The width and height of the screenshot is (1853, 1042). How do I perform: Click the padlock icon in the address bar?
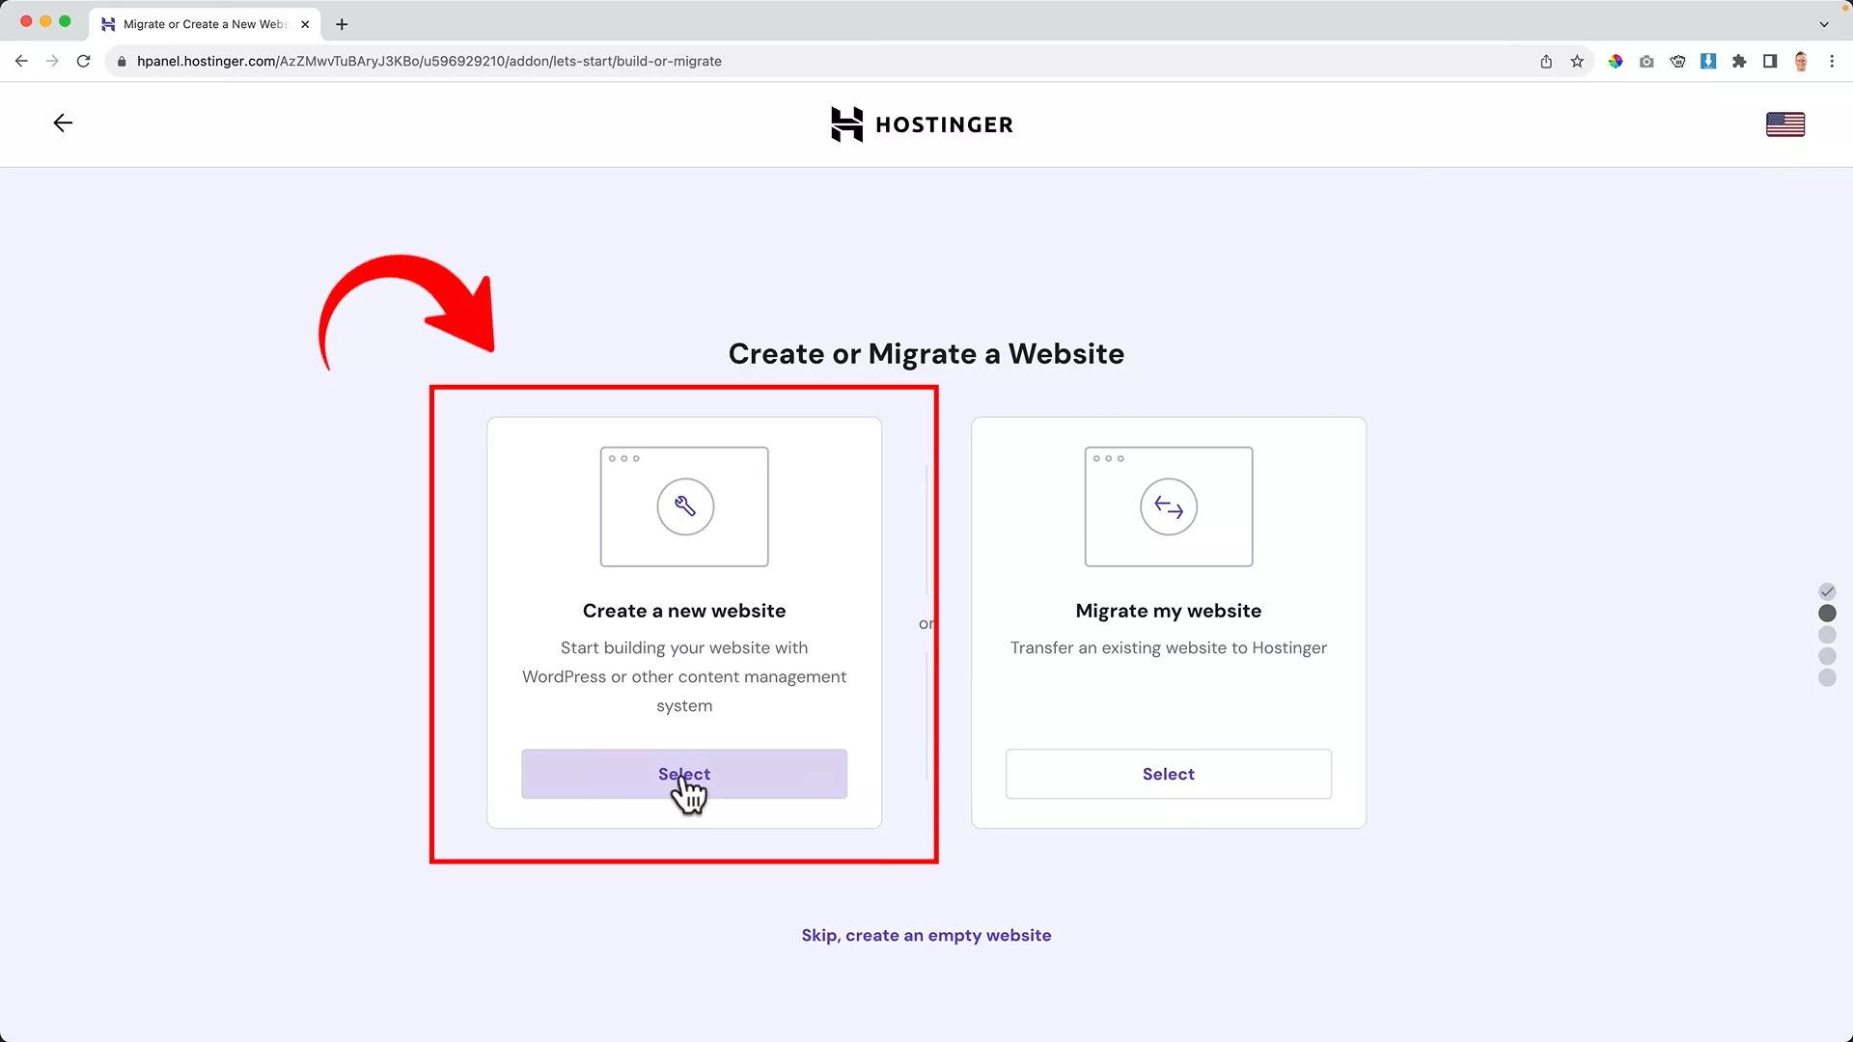click(122, 61)
